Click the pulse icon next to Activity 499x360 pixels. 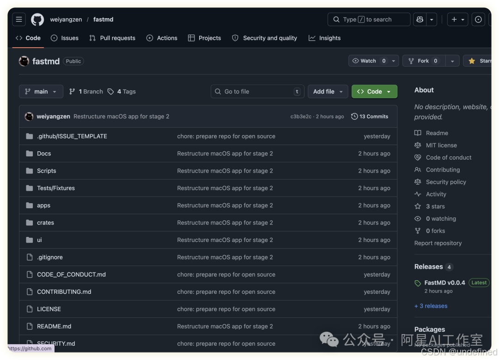click(418, 194)
